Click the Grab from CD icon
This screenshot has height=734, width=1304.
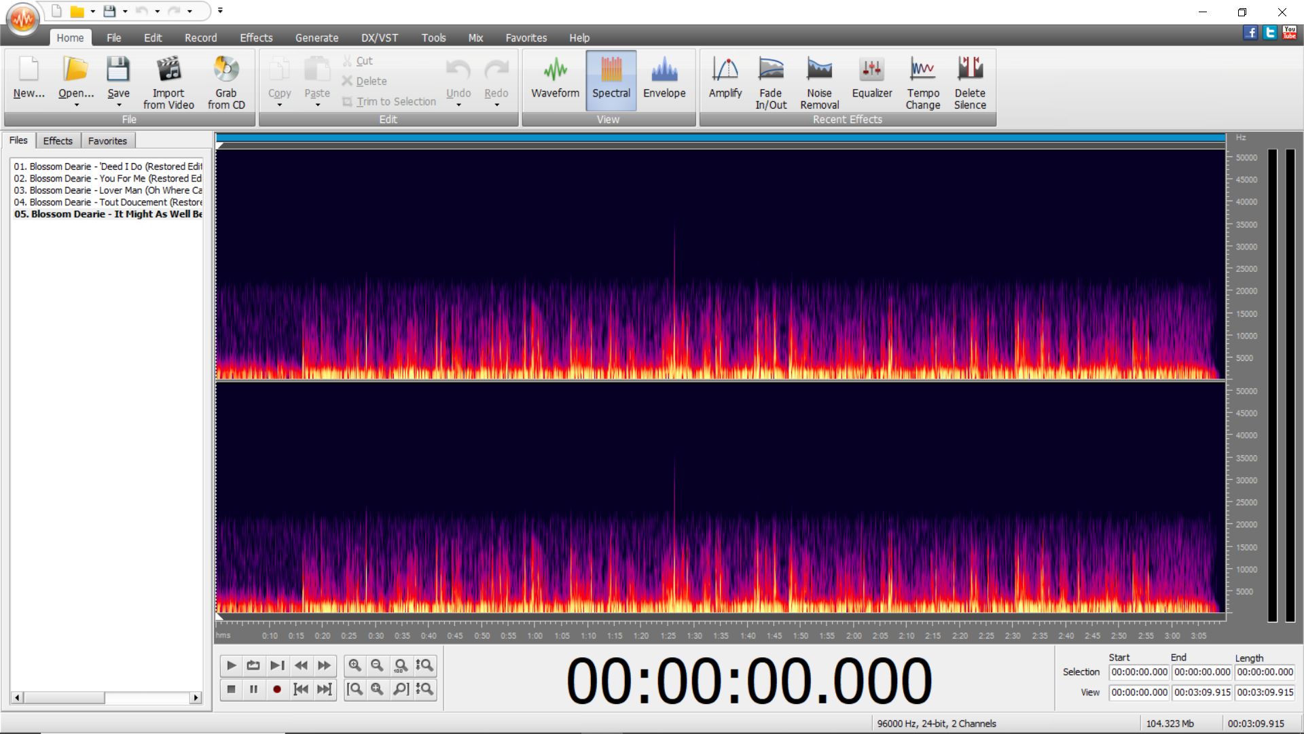tap(225, 70)
